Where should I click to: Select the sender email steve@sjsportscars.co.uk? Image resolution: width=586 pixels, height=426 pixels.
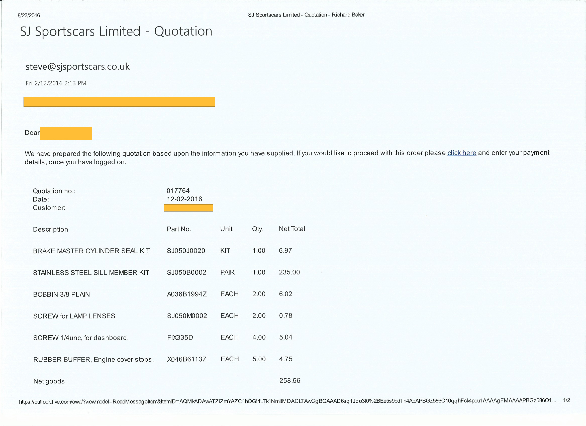coord(77,67)
